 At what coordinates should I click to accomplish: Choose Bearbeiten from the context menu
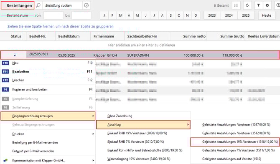tap(48, 71)
